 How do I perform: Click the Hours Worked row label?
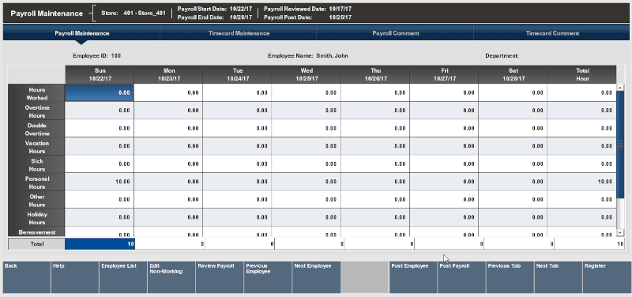click(36, 93)
